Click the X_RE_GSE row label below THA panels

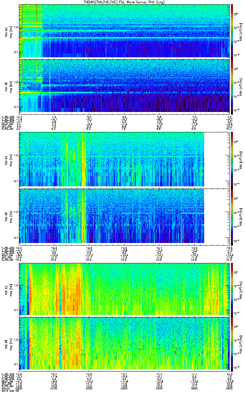click(x=8, y=117)
